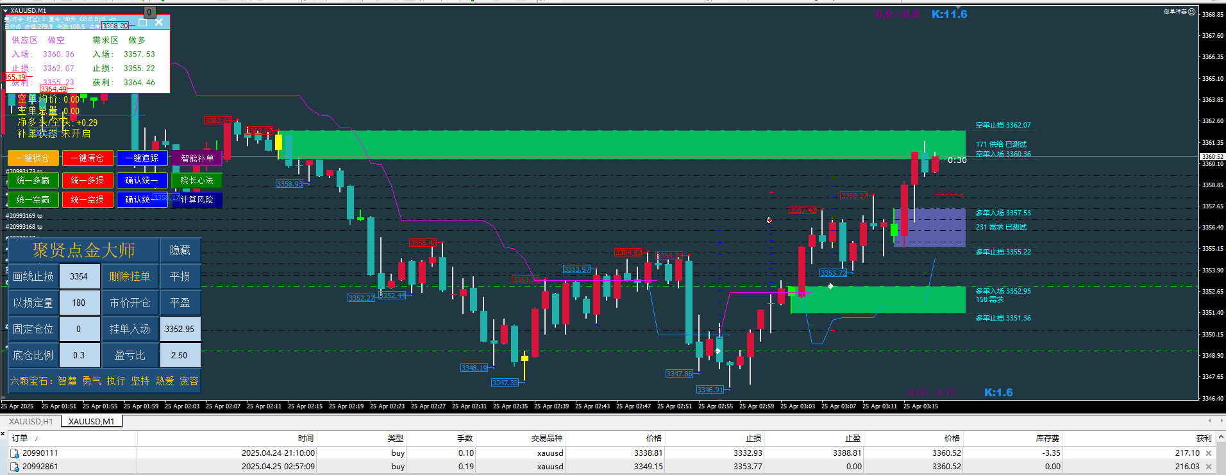Image resolution: width=1226 pixels, height=475 pixels.
Task: Click the 计算风险 button
Action: pos(197,200)
